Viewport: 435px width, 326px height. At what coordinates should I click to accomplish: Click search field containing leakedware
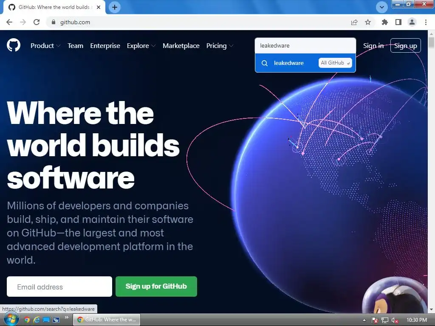(x=305, y=45)
